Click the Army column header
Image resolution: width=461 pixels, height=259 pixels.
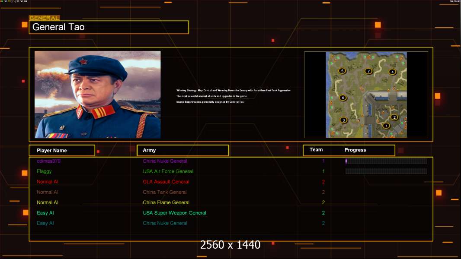[x=182, y=150]
